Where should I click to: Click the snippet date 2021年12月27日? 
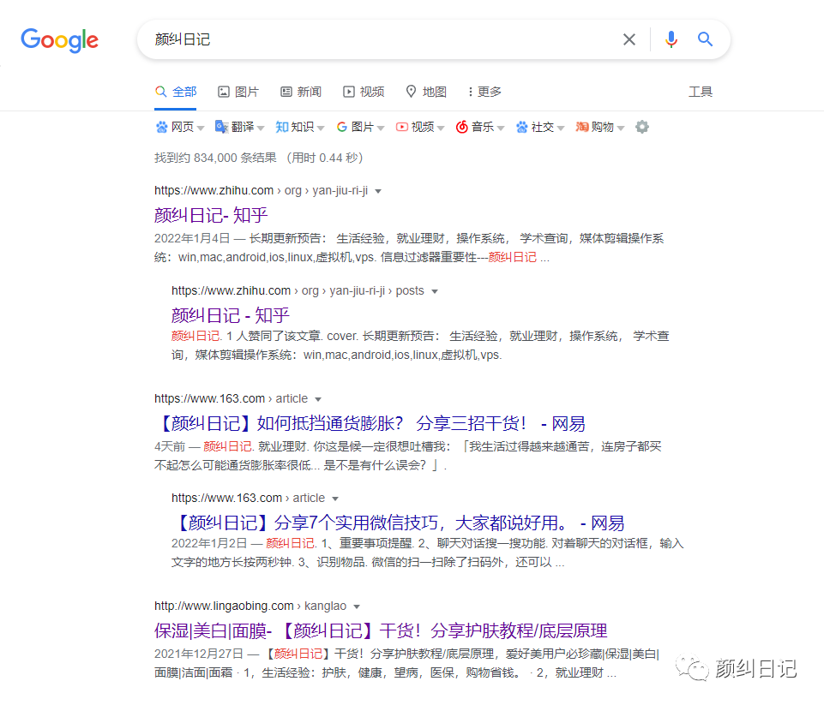(x=199, y=654)
